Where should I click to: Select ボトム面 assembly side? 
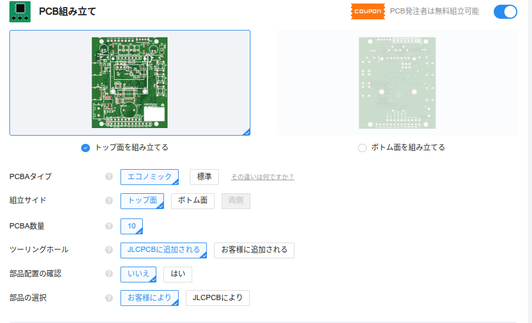(x=193, y=201)
